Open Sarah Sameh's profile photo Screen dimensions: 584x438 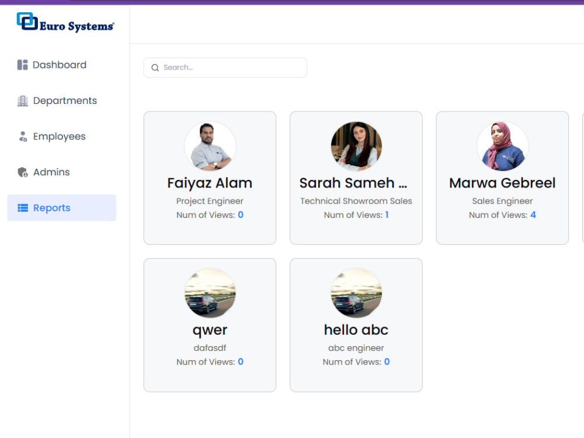356,147
